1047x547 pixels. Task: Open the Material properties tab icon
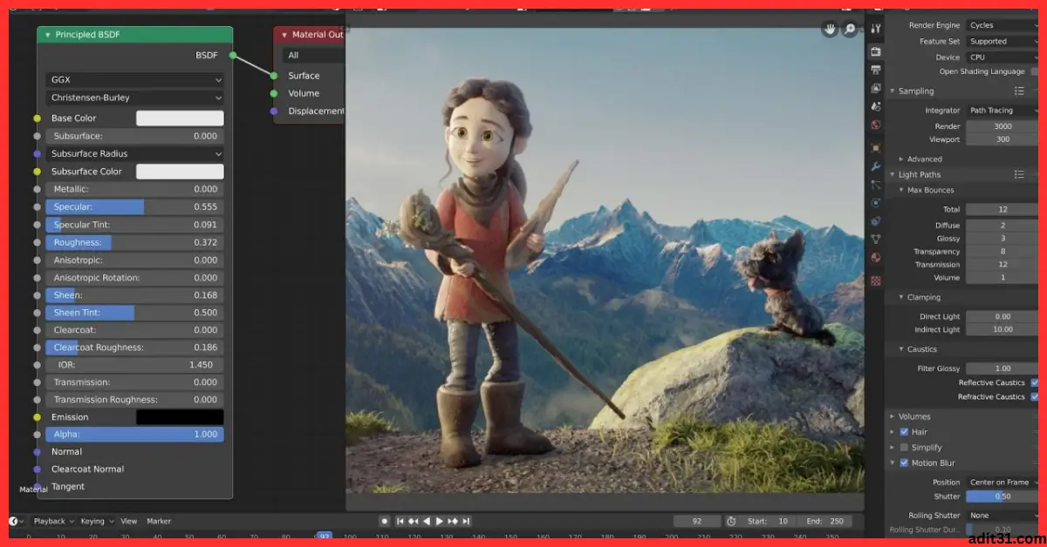(x=876, y=258)
